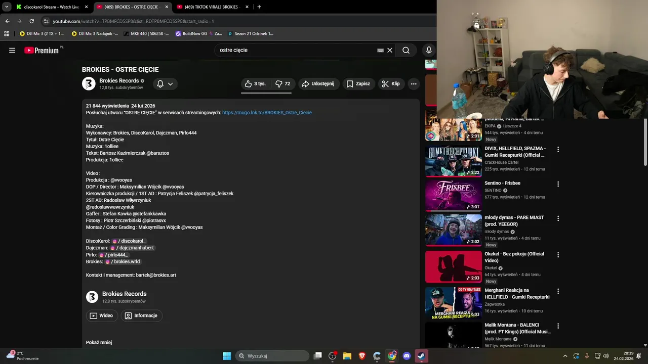Click the YouTube search field
Screen dimensions: 648x364
coord(296,50)
